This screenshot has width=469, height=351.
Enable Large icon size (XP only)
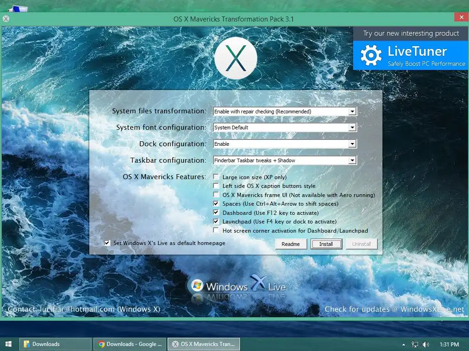point(216,177)
